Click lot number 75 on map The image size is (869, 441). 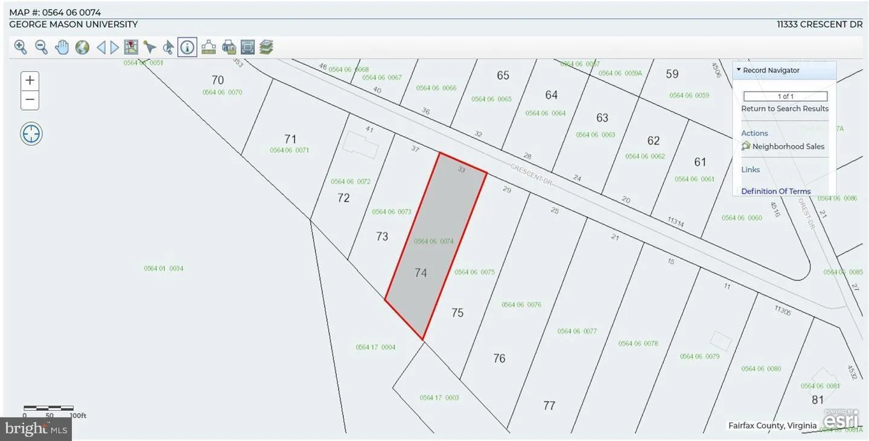click(x=457, y=313)
